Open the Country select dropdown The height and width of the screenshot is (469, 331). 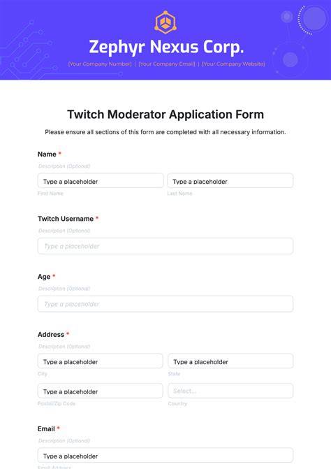point(230,391)
